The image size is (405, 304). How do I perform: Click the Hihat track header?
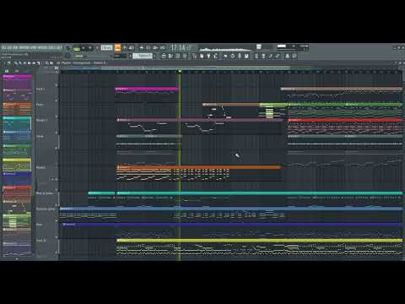pos(47,141)
